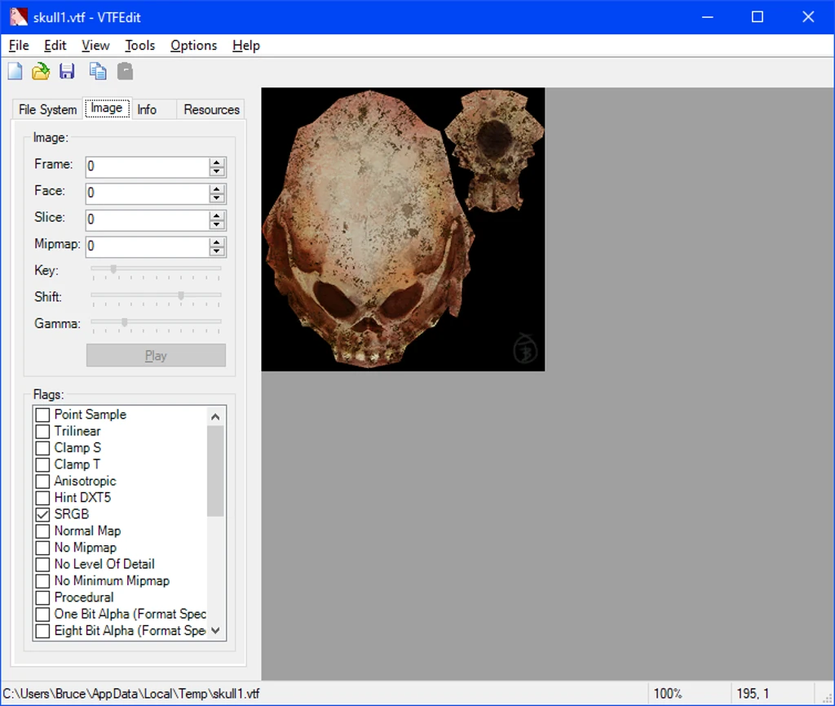
Task: Open the Tools menu
Action: click(x=140, y=46)
